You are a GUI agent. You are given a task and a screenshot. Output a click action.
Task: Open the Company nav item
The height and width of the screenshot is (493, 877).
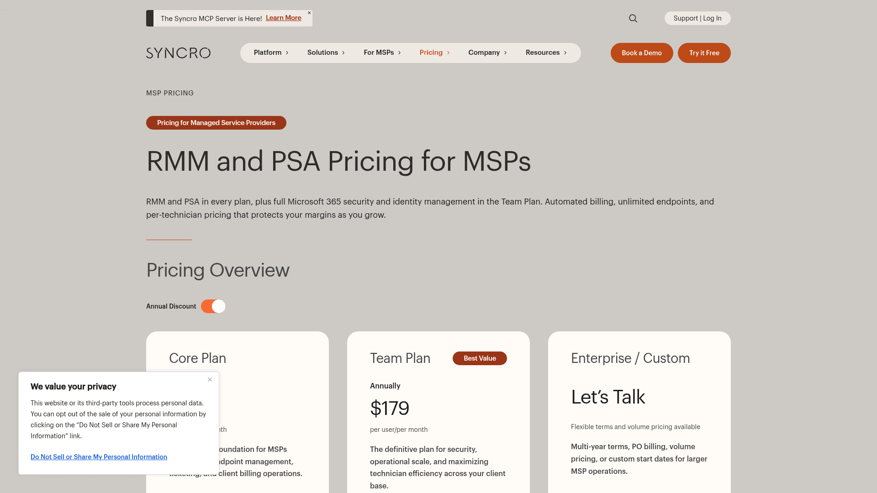click(x=484, y=52)
